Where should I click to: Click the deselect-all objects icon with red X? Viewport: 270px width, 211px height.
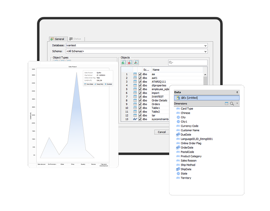130,62
